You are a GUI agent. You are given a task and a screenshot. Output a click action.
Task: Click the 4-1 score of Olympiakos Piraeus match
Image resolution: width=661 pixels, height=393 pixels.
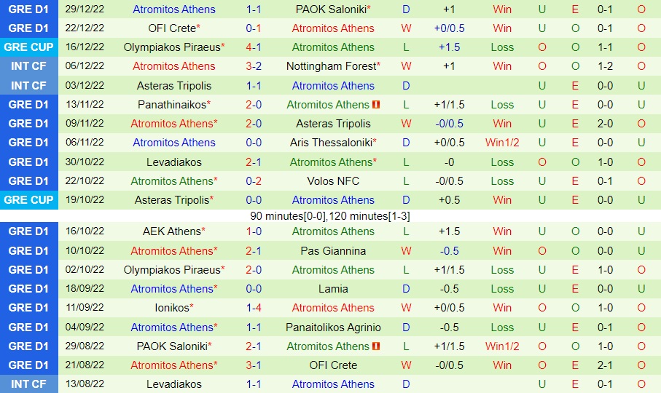pos(254,47)
